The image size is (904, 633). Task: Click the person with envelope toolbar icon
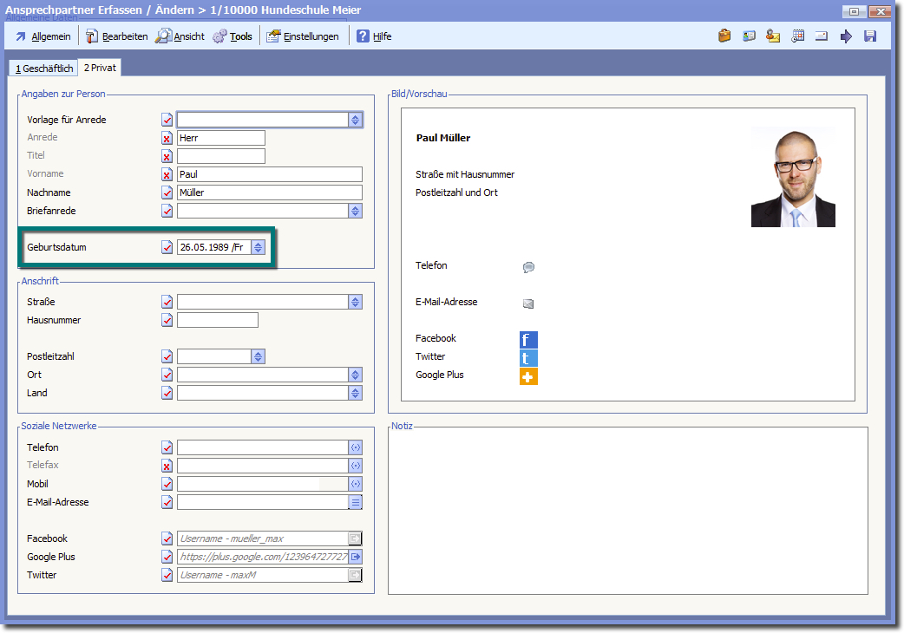point(773,36)
